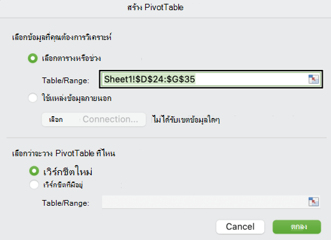The image size is (331, 240).
Task: Click the 'เลือกข้อมูลที่คุณต้องการวิเคราะห์' heading
Action: [62, 37]
